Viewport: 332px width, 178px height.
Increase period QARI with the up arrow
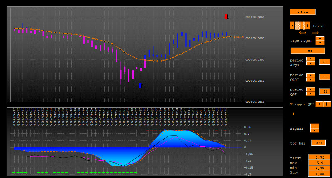[x=310, y=75]
